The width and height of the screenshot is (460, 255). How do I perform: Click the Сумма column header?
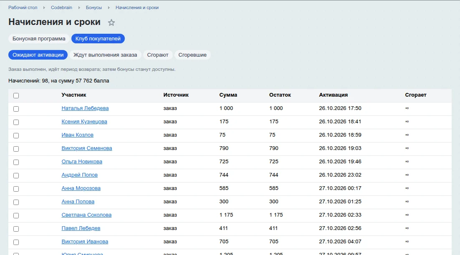(228, 95)
